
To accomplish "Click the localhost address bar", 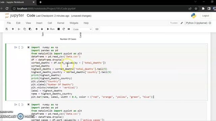I will tap(101, 8).
